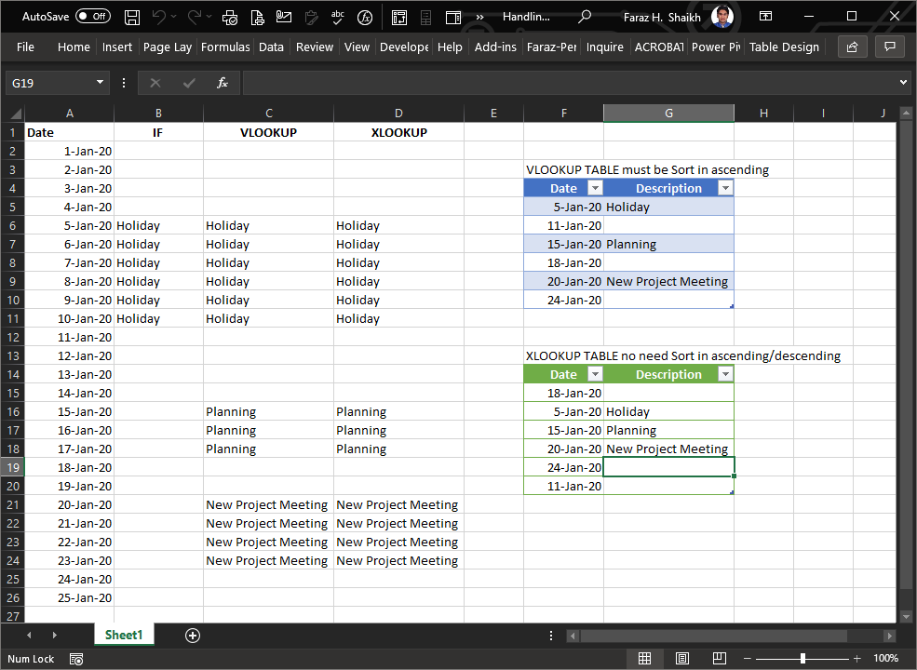Switch to Normal view
This screenshot has width=917, height=670.
pyautogui.click(x=644, y=658)
